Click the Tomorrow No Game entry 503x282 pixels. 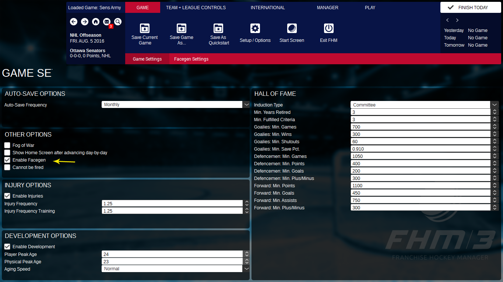point(466,45)
